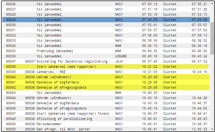Select highlighted Dannelse af afregningsdata 80042
The height and width of the screenshot is (132, 215).
(x=106, y=88)
